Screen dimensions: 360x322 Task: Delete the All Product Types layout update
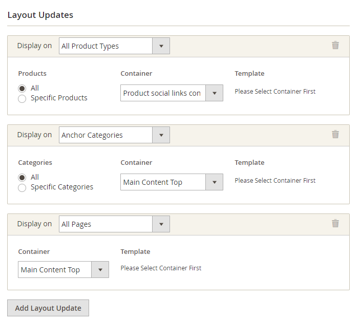coord(335,46)
